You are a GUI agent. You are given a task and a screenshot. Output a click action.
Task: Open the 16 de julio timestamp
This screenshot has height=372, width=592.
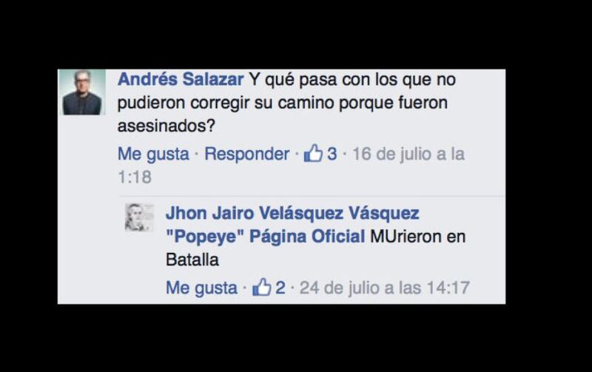(408, 154)
